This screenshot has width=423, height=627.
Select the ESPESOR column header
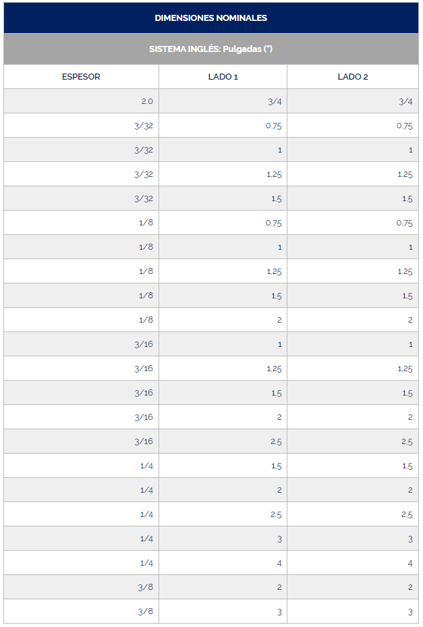(81, 77)
